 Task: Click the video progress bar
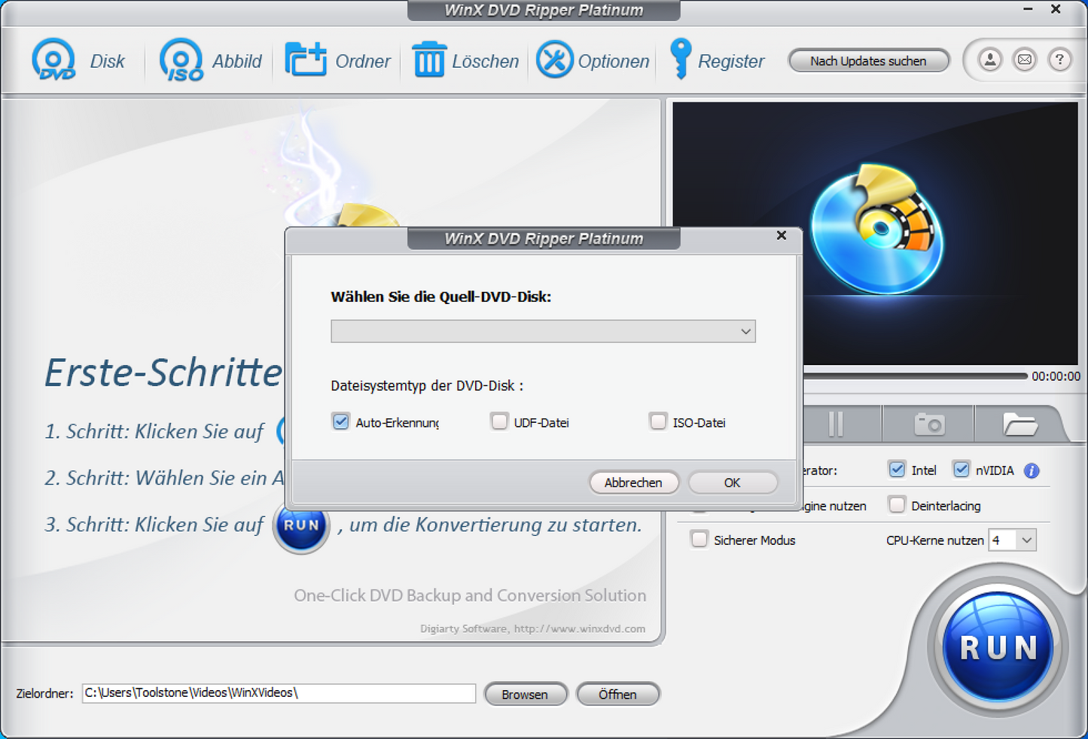click(x=904, y=375)
